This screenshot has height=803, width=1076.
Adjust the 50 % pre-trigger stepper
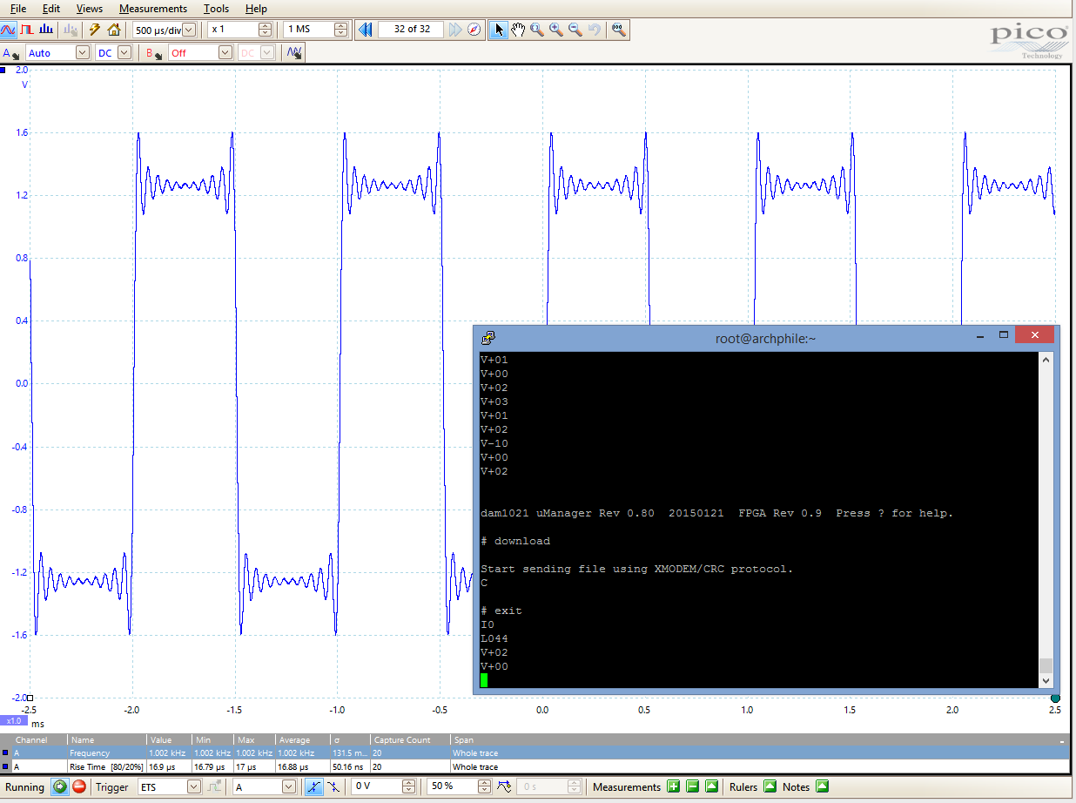(485, 786)
